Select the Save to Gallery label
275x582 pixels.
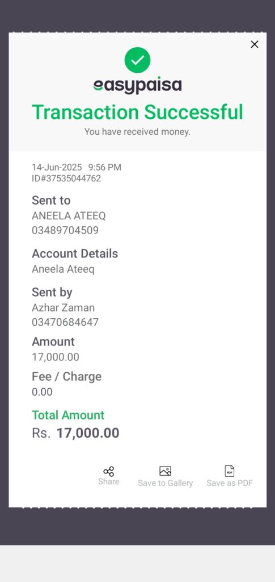coord(166,483)
